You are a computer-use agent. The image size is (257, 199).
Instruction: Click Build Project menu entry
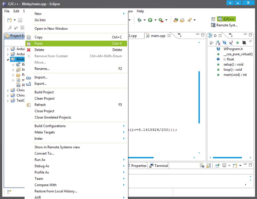(x=76, y=92)
